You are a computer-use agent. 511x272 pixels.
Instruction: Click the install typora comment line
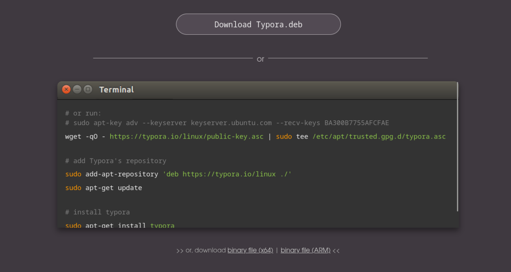point(97,212)
